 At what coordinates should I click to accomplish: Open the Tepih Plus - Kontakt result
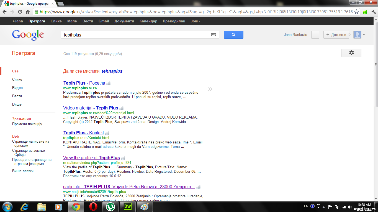pyautogui.click(x=84, y=133)
